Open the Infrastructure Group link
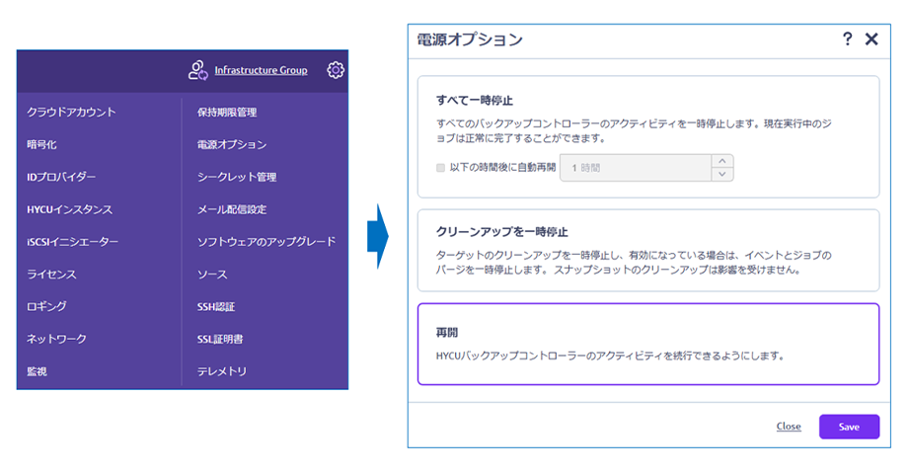The height and width of the screenshot is (474, 908). [262, 70]
